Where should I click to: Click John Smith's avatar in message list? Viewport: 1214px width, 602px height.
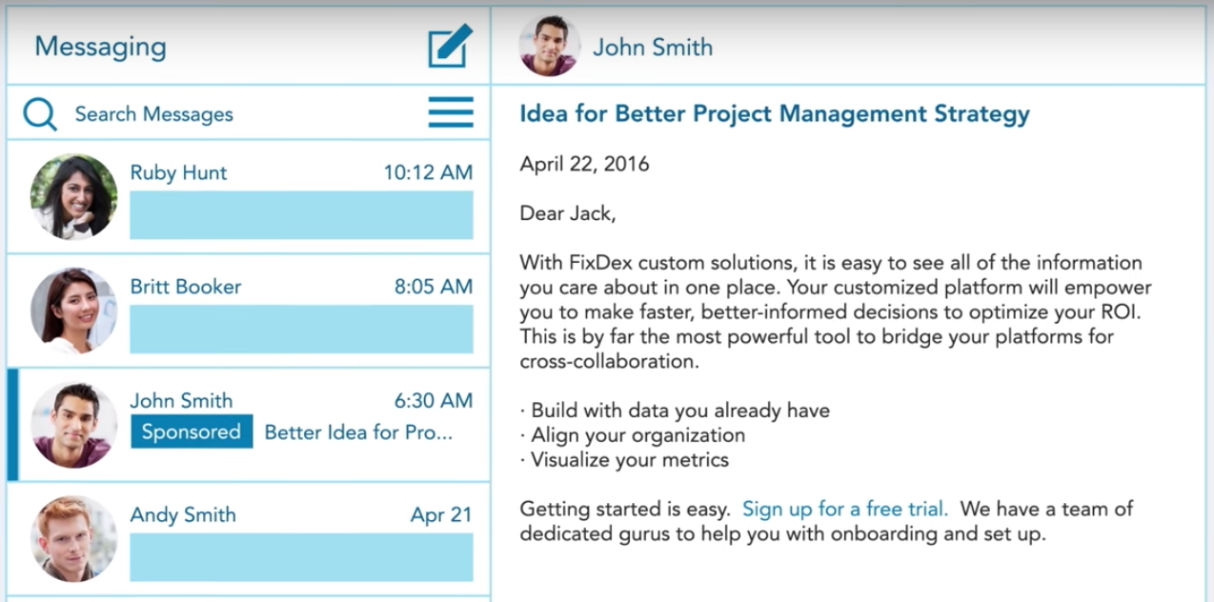point(74,425)
